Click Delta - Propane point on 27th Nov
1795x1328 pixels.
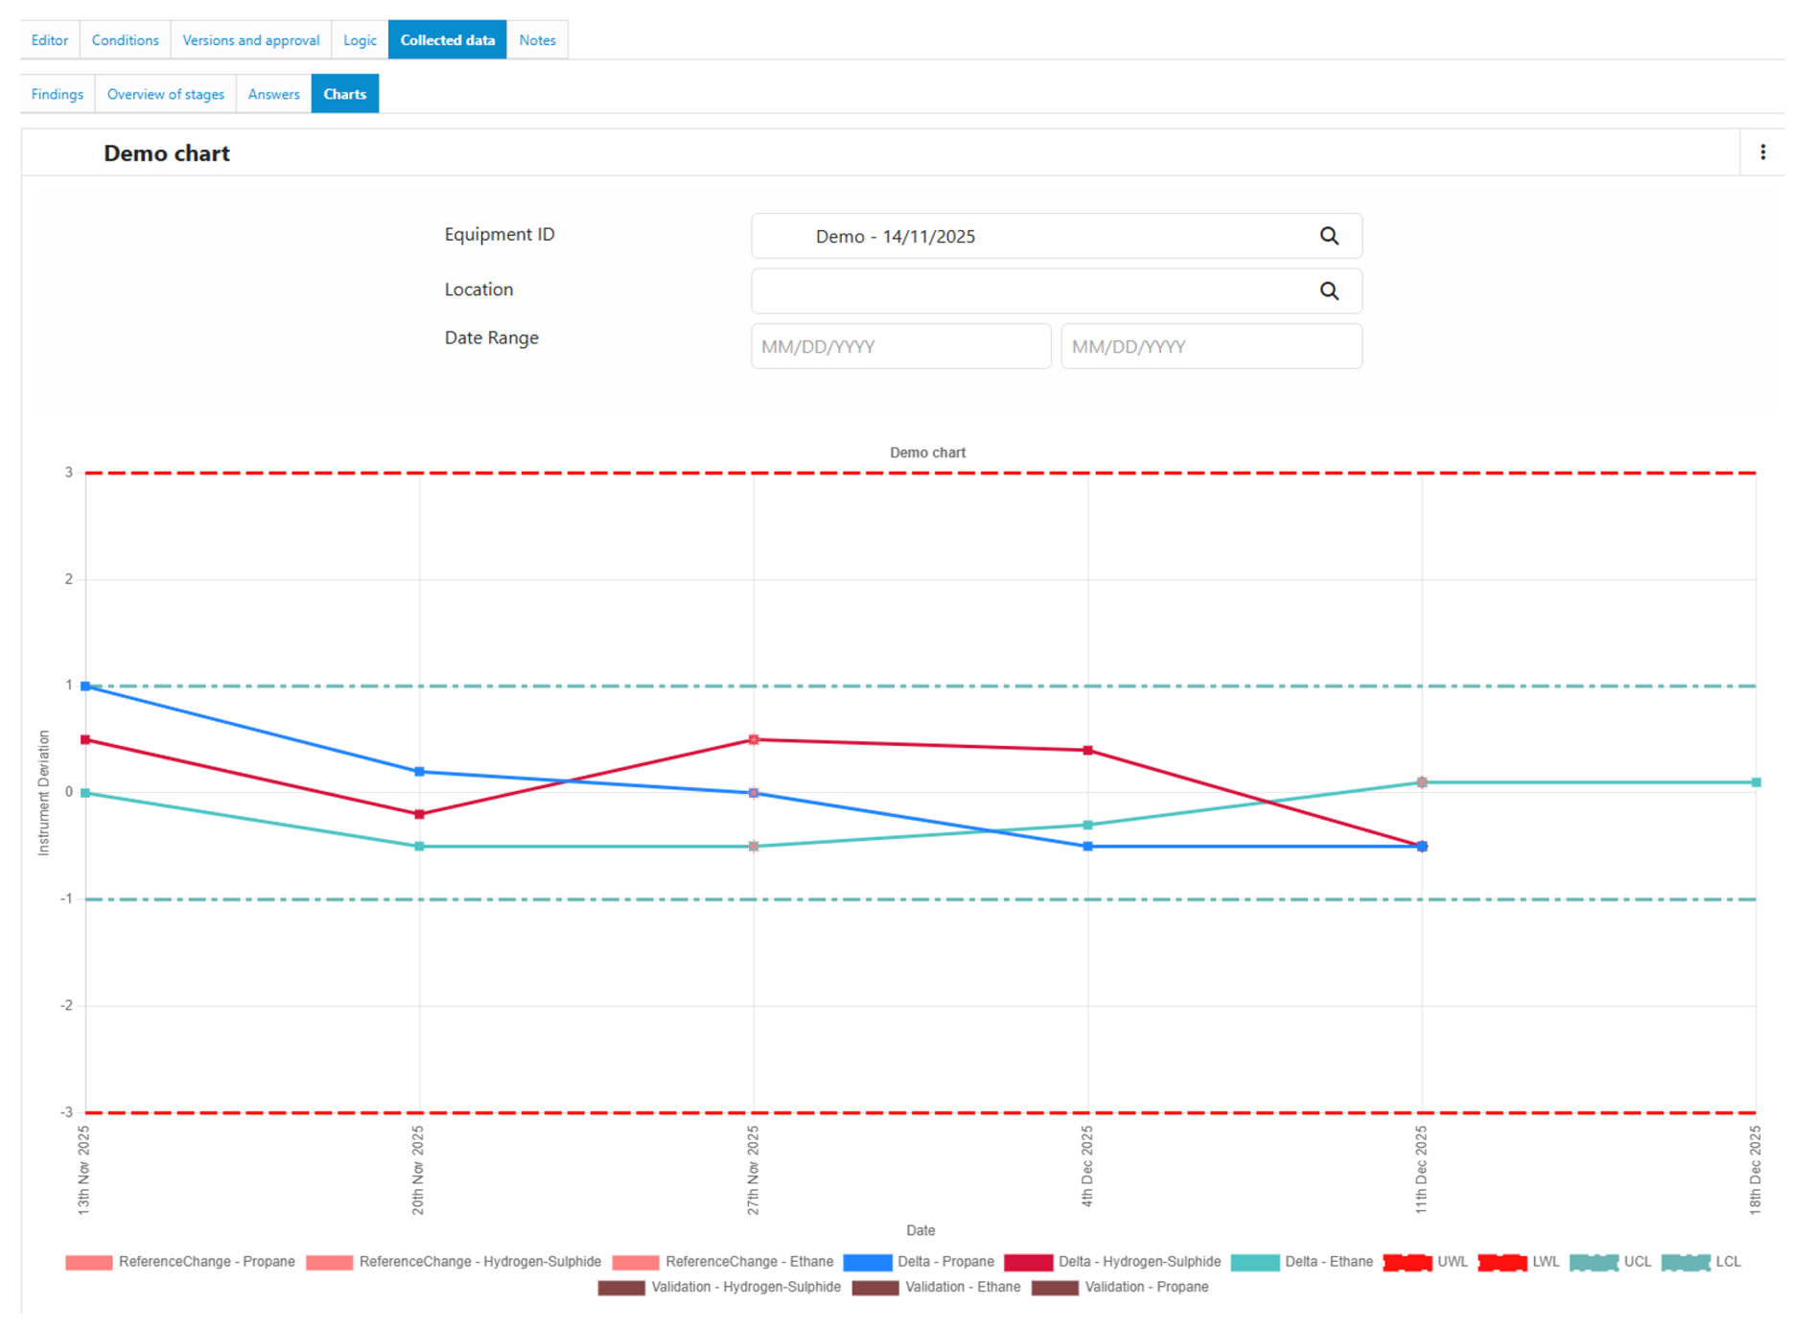pyautogui.click(x=754, y=793)
